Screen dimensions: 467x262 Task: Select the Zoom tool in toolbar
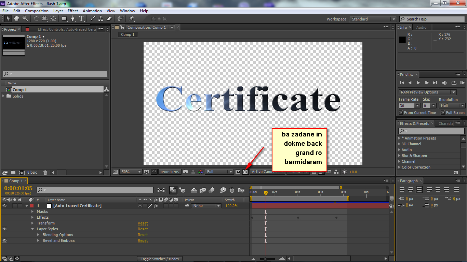(x=25, y=18)
